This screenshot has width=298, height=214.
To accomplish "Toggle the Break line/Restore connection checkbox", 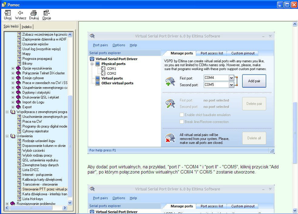I will click(x=182, y=122).
